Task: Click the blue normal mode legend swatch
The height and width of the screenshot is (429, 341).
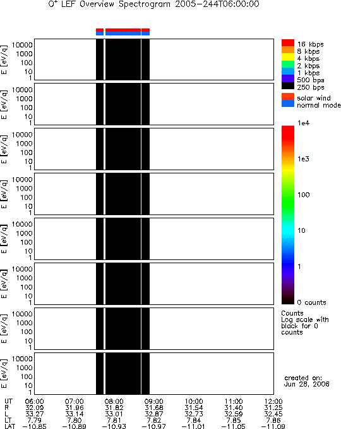Action: pos(288,103)
